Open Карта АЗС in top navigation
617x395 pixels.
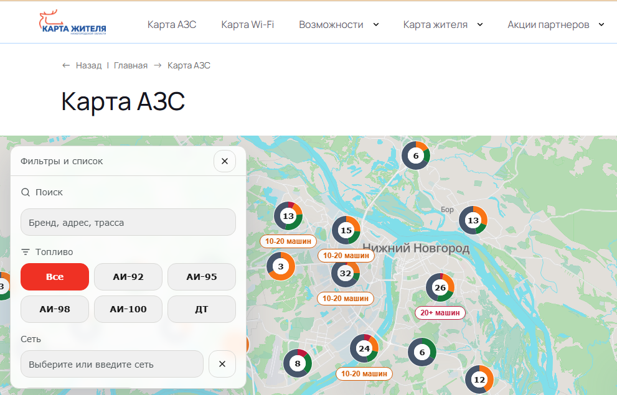(172, 24)
